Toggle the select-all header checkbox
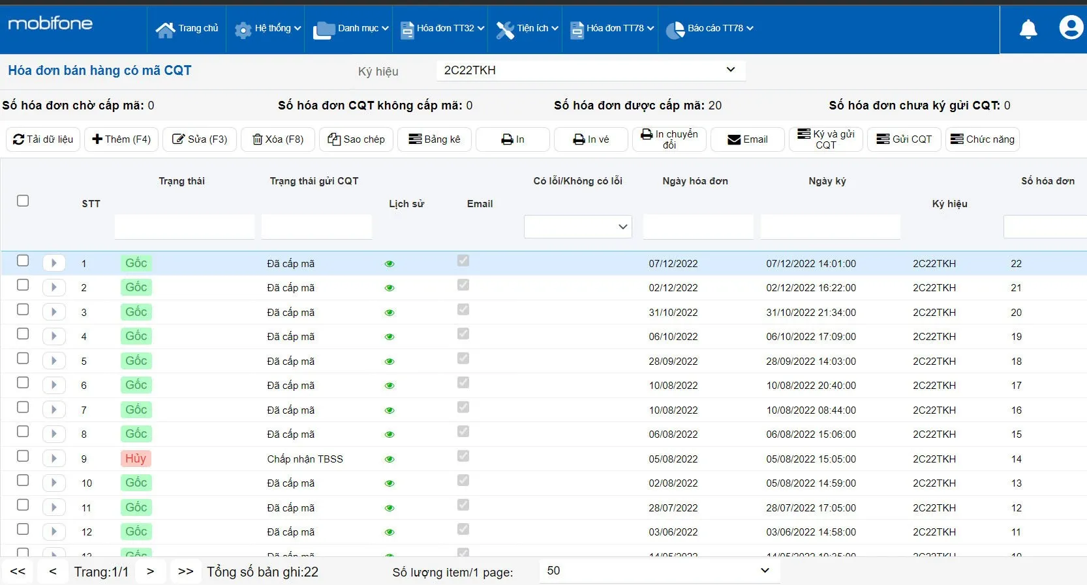 tap(23, 201)
